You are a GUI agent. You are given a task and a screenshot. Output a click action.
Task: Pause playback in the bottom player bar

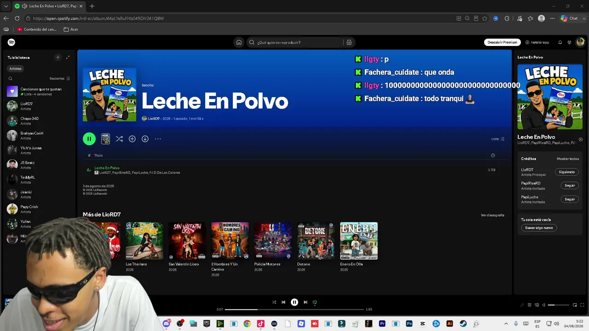click(294, 302)
